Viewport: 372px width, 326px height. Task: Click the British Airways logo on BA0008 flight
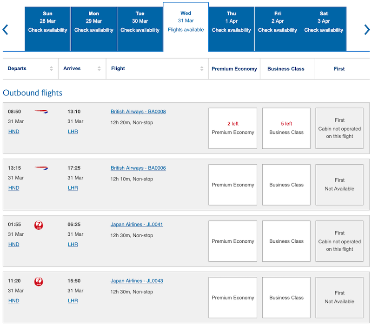click(41, 112)
